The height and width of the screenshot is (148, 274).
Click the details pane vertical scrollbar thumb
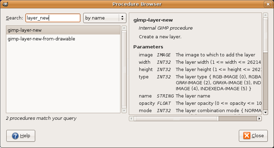pos(265,35)
